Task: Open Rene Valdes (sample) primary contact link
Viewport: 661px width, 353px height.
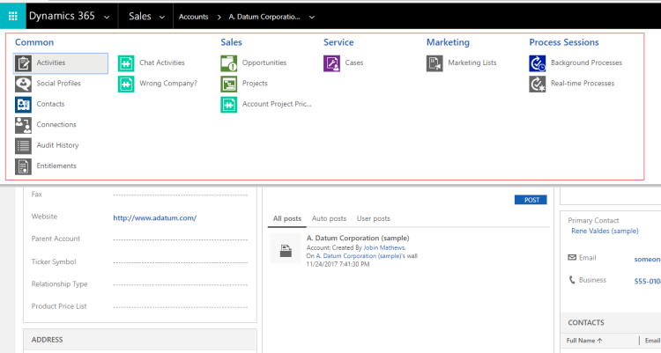Action: pyautogui.click(x=605, y=231)
